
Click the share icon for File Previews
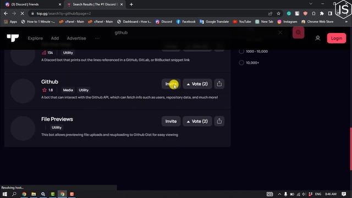[219, 121]
